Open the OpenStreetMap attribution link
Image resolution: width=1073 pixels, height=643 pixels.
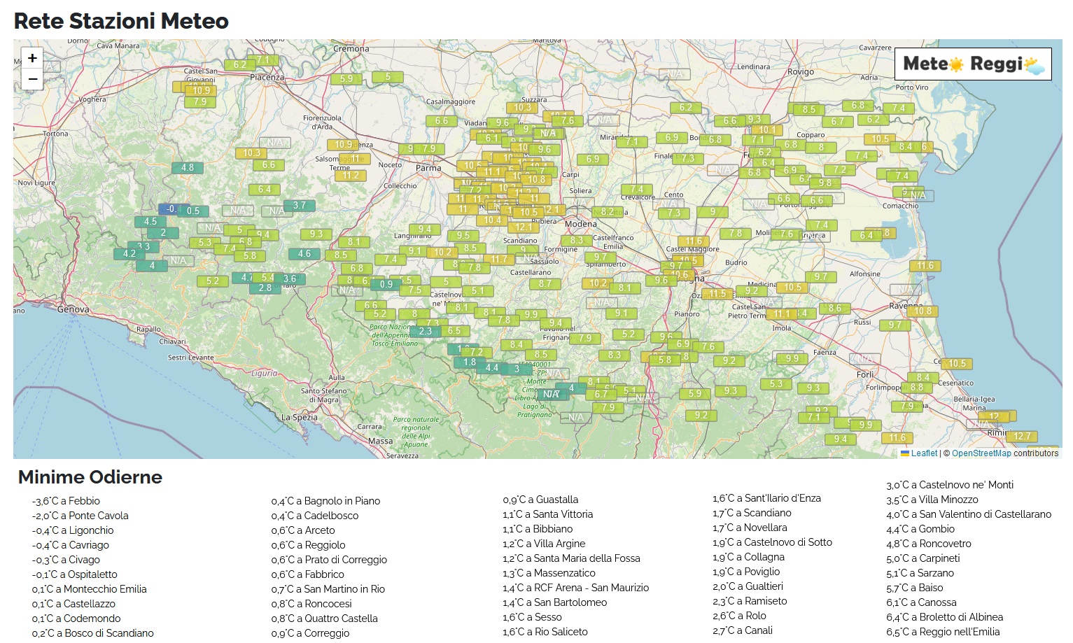tap(981, 453)
